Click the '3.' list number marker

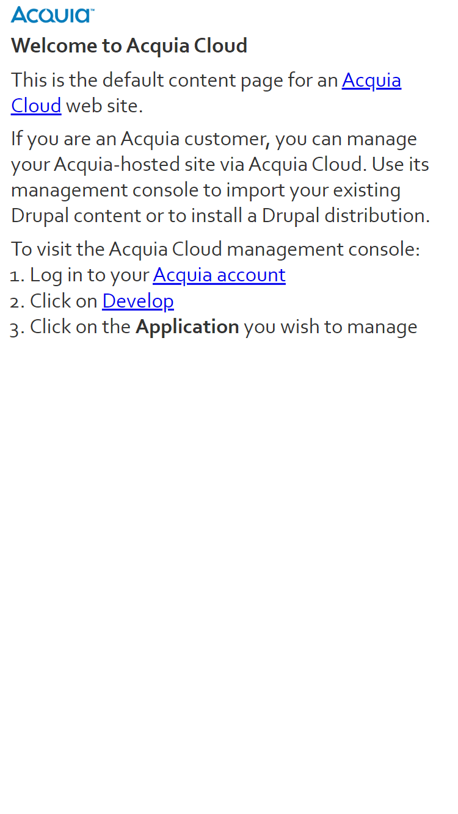18,328
